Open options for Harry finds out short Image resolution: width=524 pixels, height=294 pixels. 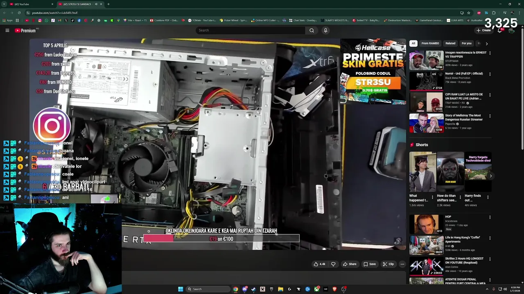click(488, 198)
